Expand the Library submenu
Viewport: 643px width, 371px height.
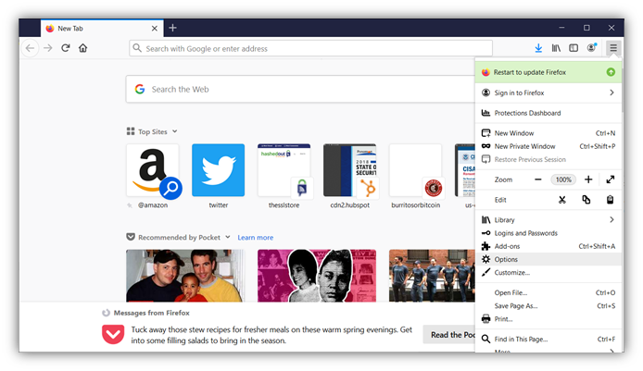(x=548, y=220)
